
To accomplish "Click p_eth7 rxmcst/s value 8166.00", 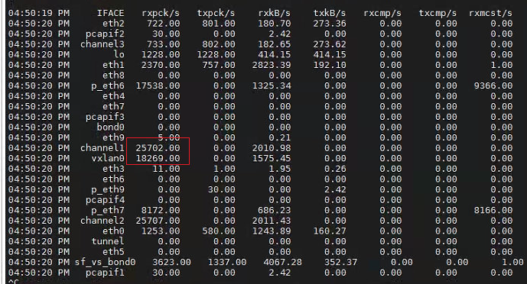I will tap(493, 210).
